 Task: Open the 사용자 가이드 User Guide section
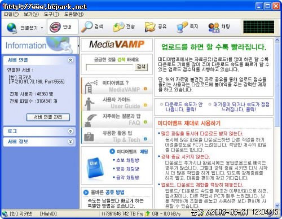[117, 103]
